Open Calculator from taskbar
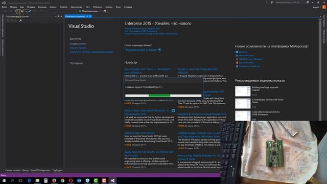The height and width of the screenshot is (184, 327). (45, 180)
